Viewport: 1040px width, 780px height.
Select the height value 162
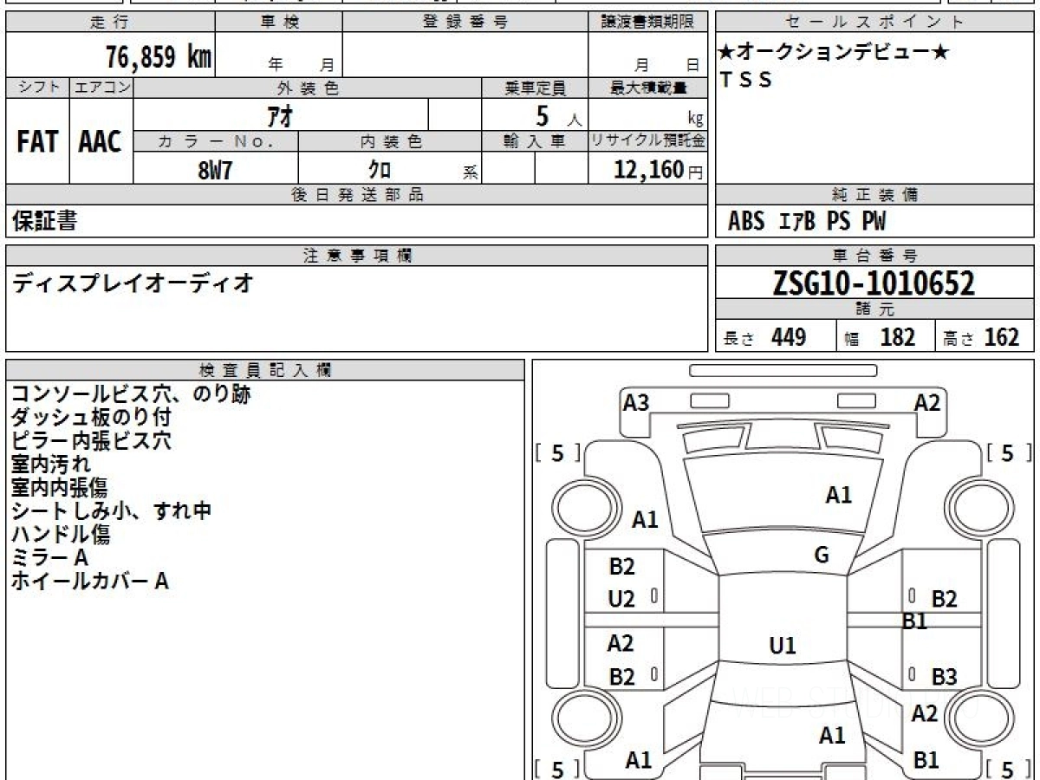tap(1001, 337)
